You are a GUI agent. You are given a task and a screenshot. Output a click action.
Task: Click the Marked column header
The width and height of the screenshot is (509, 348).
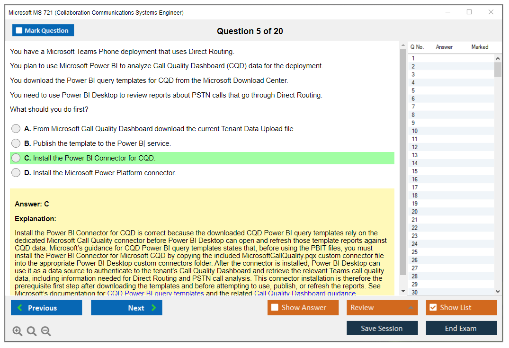480,47
